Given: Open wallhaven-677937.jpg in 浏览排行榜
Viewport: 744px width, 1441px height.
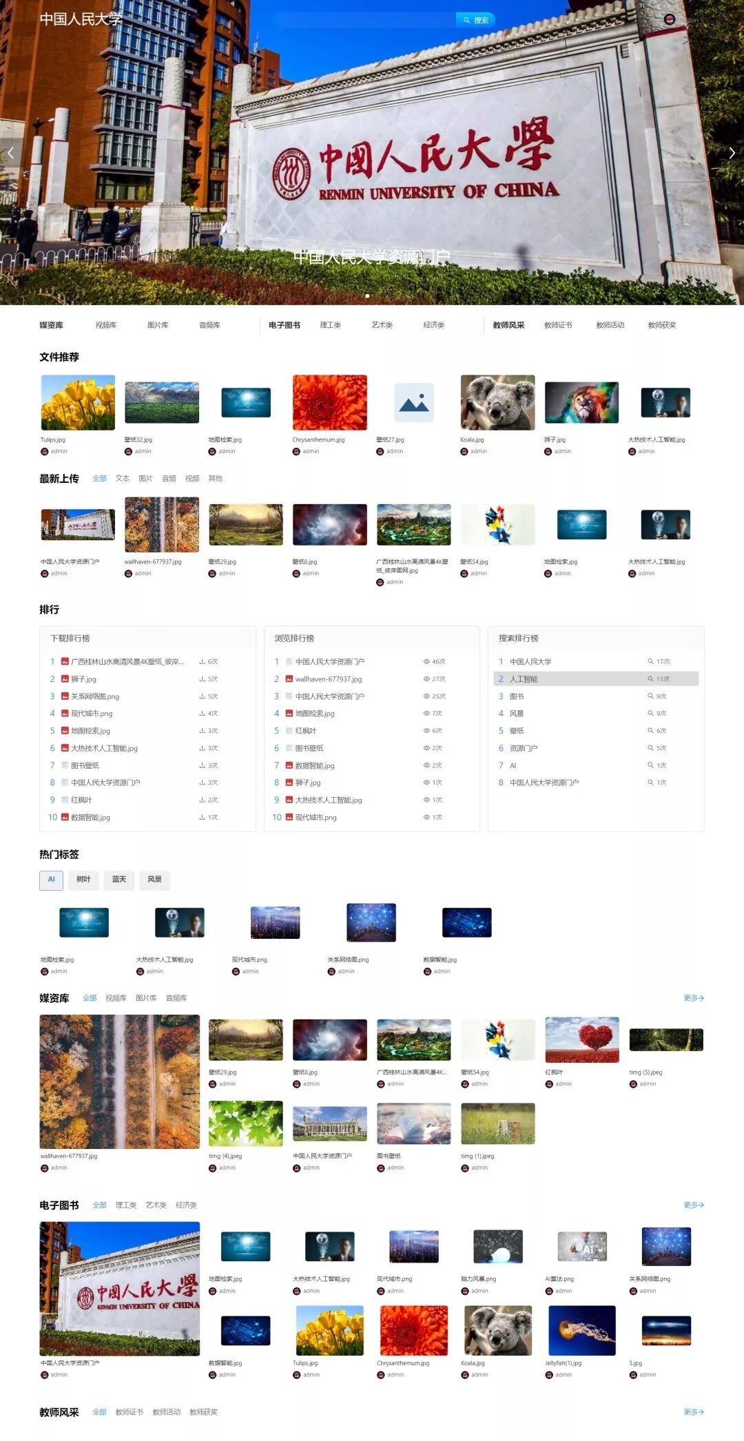Looking at the screenshot, I should (329, 679).
